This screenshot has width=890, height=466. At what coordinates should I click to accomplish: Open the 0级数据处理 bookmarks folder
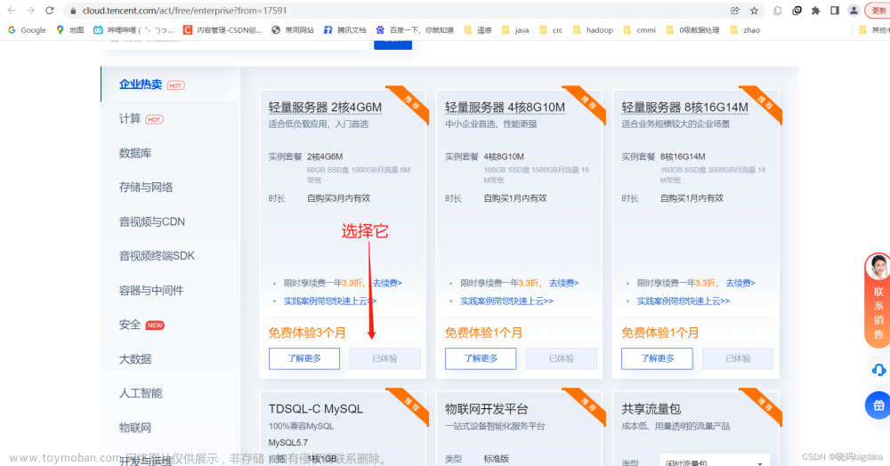(692, 30)
